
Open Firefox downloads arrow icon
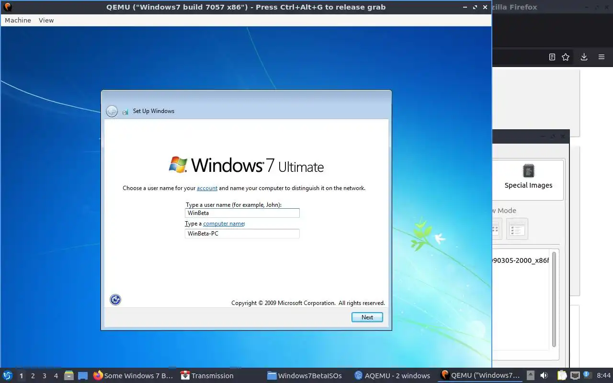point(584,57)
